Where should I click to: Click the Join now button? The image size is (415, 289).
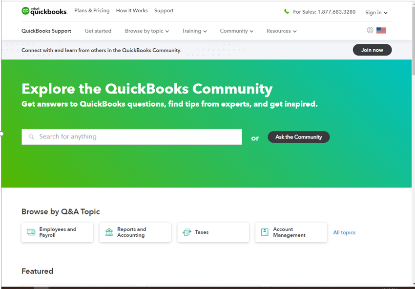[x=372, y=50]
